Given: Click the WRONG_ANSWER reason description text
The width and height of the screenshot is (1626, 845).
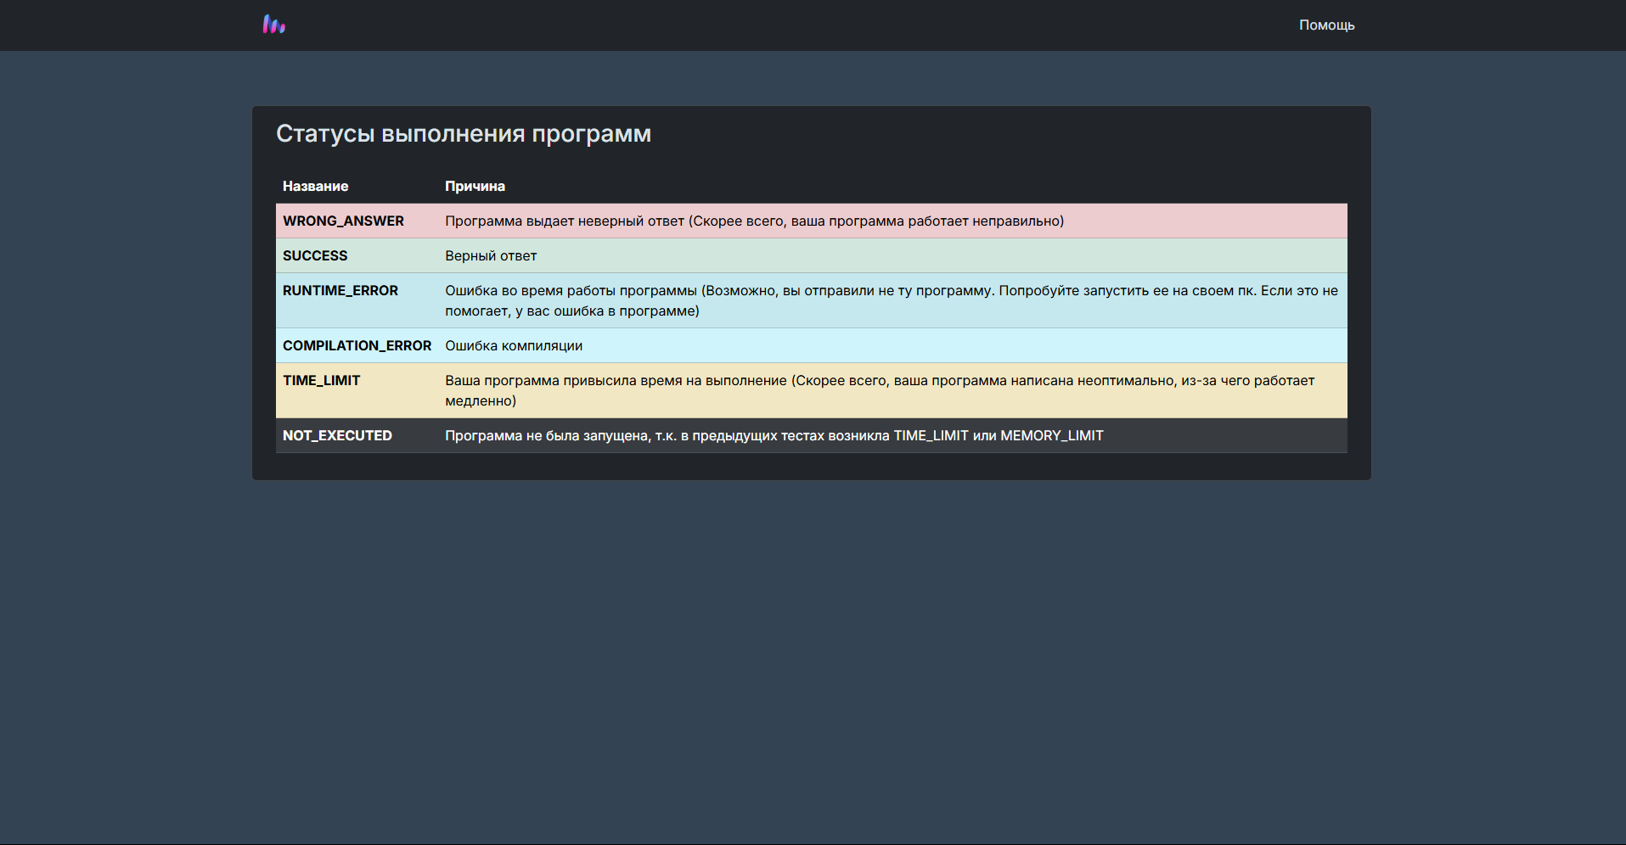Looking at the screenshot, I should [x=754, y=221].
